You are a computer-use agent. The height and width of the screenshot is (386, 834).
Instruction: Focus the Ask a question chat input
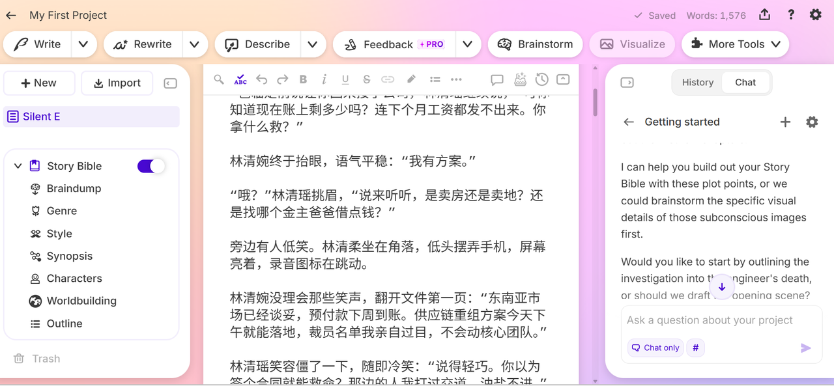tap(721, 320)
